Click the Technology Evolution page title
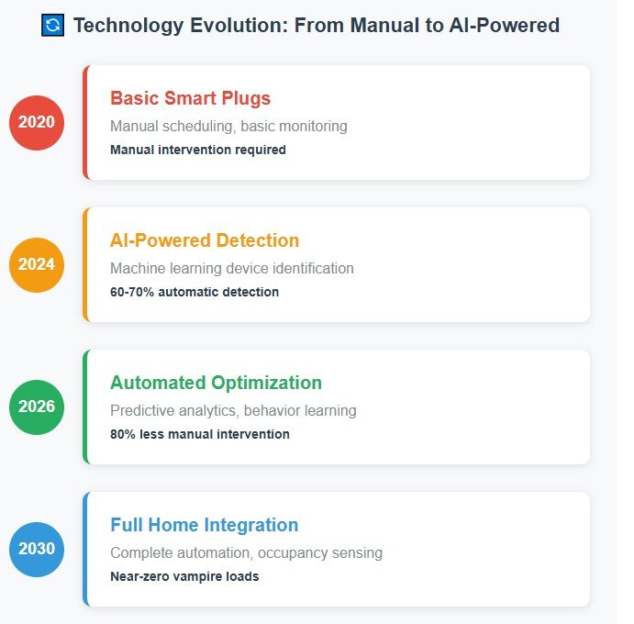 coord(317,25)
